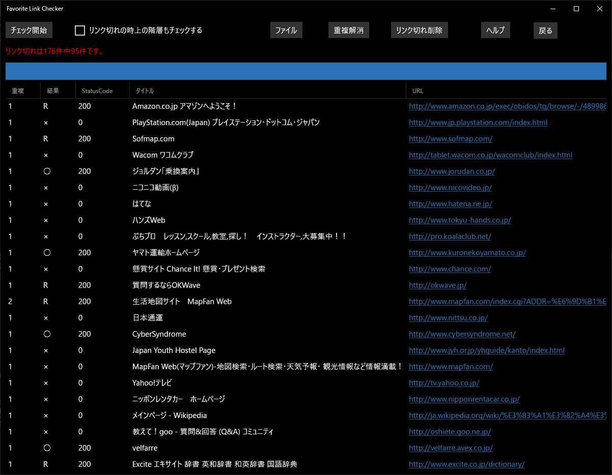
Task: Sort by the 結果 column header
Action: (58, 91)
